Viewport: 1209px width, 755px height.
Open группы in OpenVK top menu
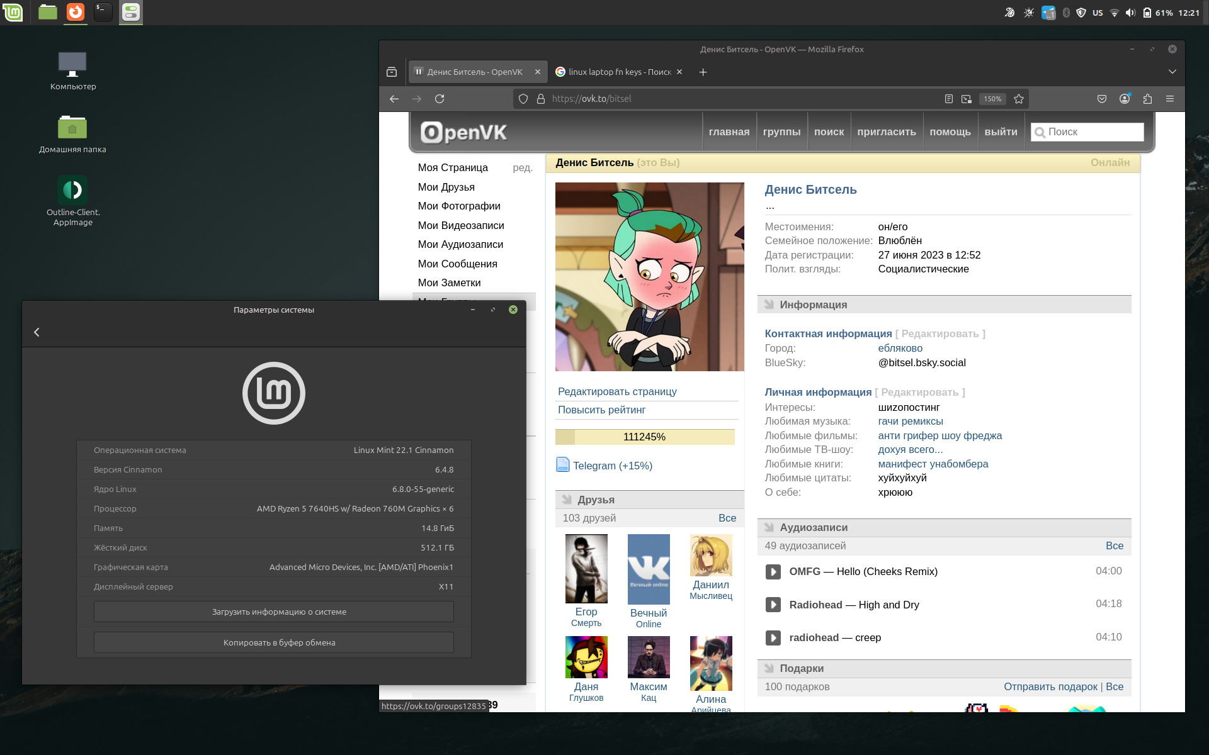(781, 132)
